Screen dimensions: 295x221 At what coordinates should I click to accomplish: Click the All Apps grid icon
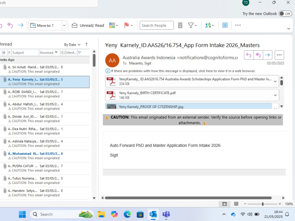(x=225, y=25)
